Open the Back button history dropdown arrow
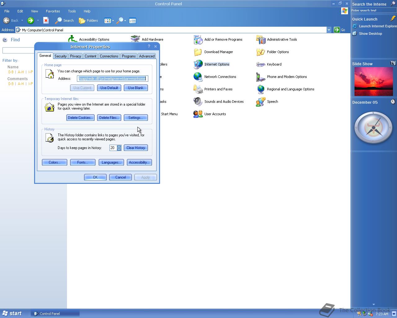The width and height of the screenshot is (397, 318). [22, 20]
